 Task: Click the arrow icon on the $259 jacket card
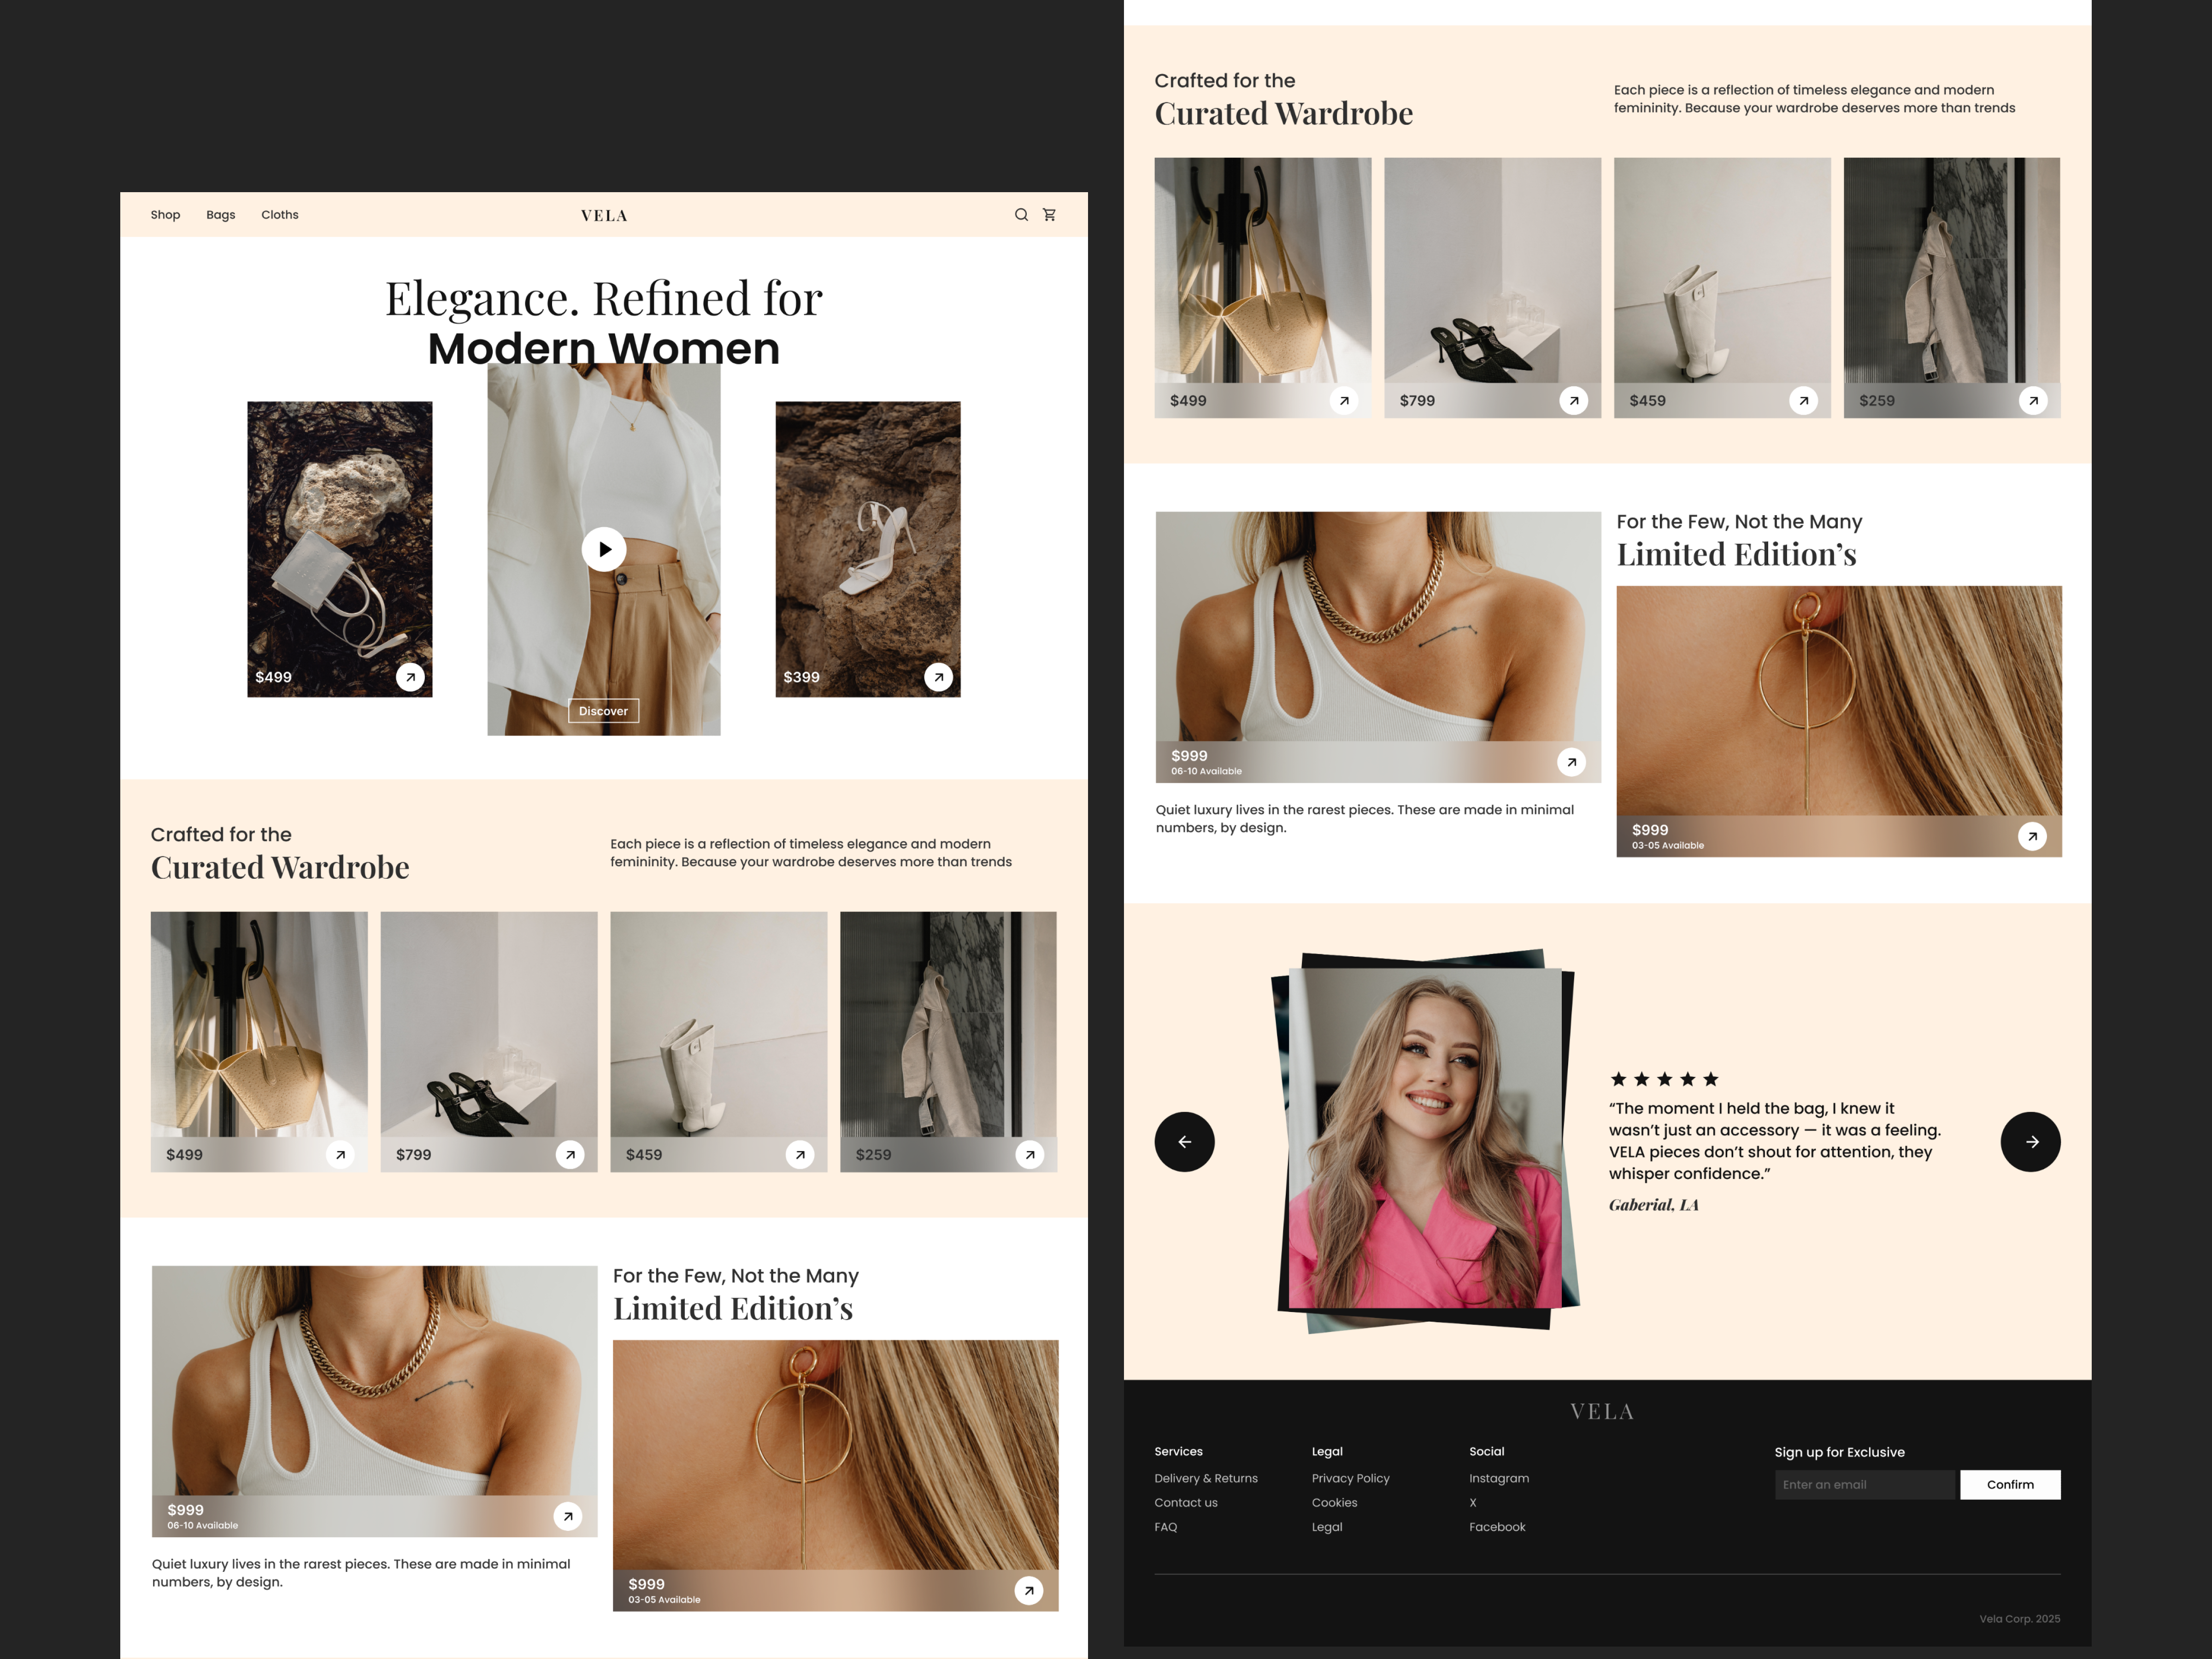pos(1029,1154)
